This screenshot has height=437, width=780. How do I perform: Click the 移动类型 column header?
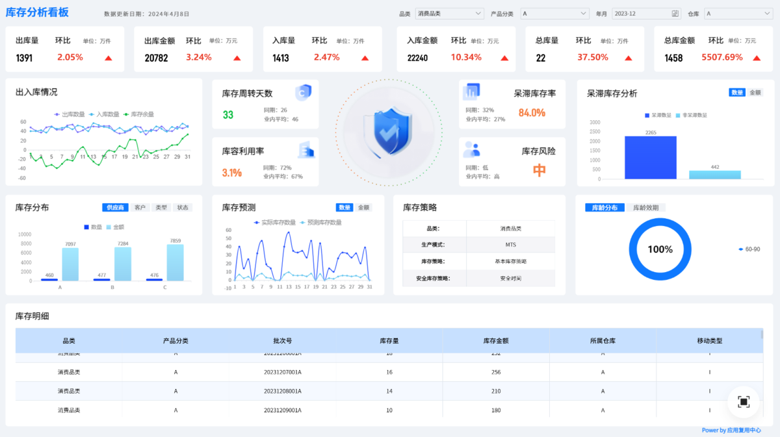click(x=709, y=340)
